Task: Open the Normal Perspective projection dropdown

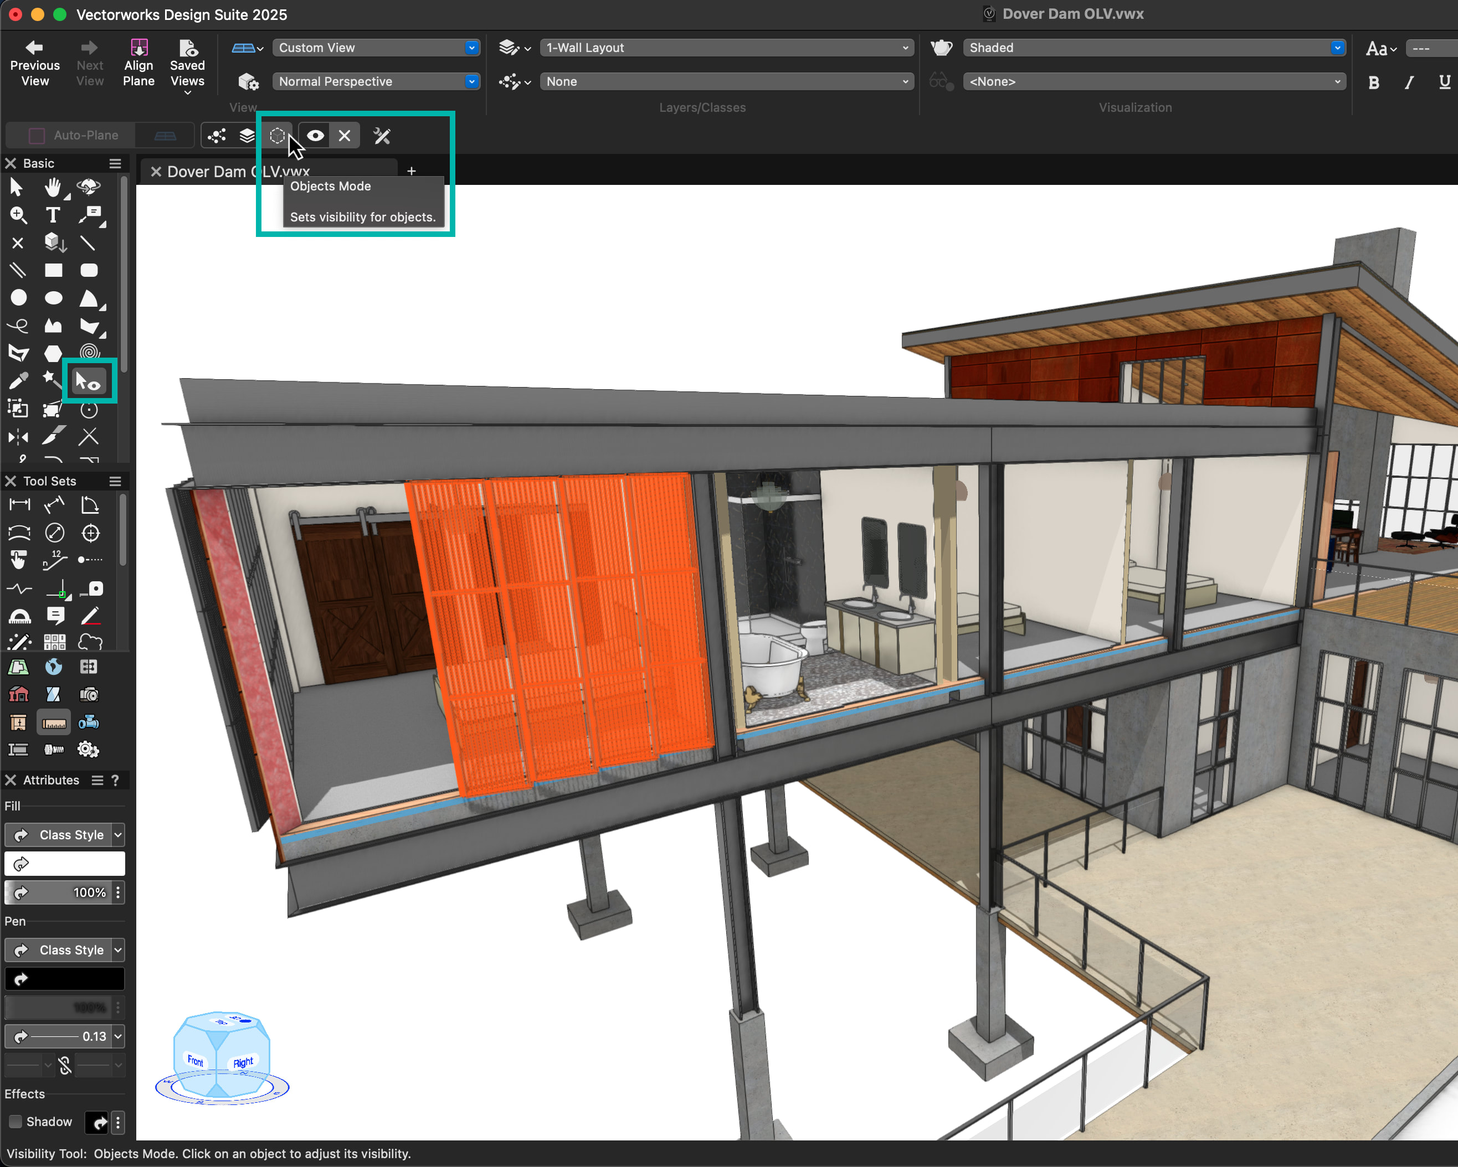Action: tap(376, 82)
